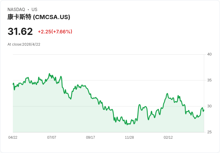Click the 30 y-axis price label

pos(209,106)
